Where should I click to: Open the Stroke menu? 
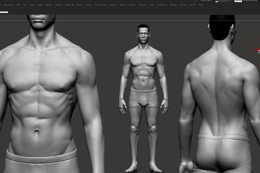132,5
